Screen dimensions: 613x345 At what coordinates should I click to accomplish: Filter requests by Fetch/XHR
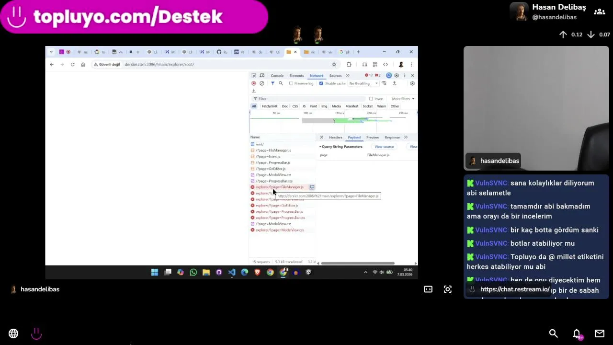click(x=270, y=106)
